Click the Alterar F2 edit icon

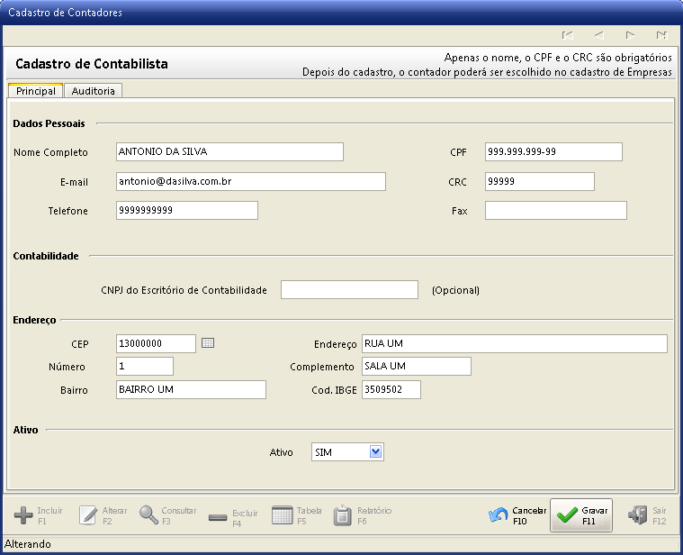(x=88, y=515)
